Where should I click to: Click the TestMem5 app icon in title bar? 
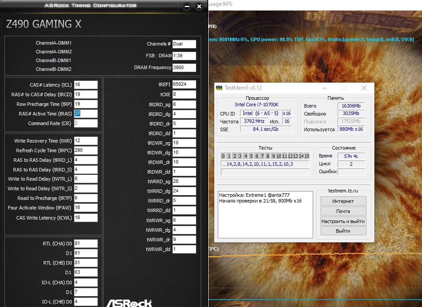(x=219, y=88)
